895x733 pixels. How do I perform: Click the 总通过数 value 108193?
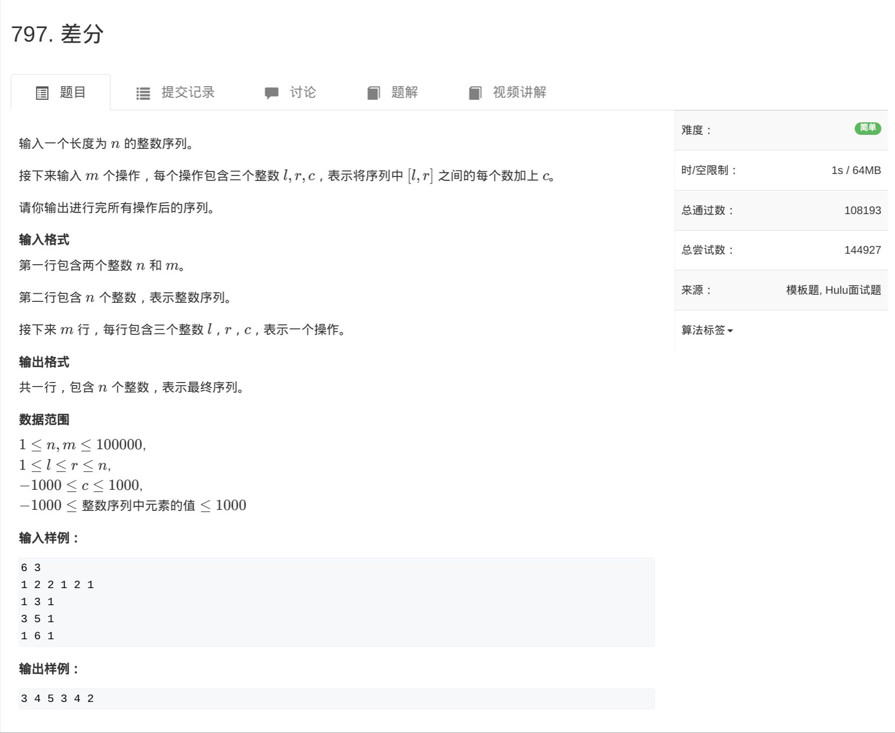862,210
